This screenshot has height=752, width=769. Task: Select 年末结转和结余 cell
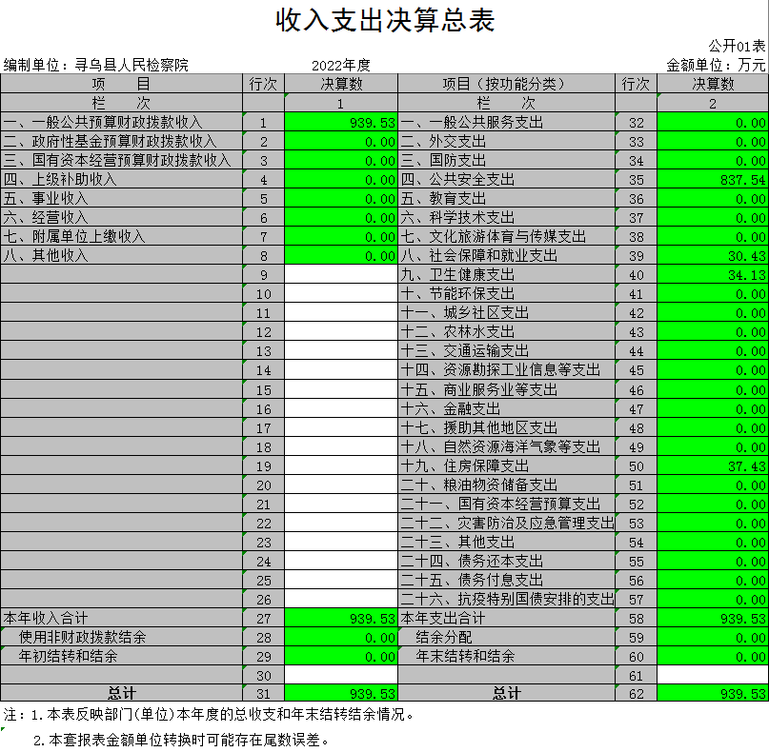tap(507, 657)
